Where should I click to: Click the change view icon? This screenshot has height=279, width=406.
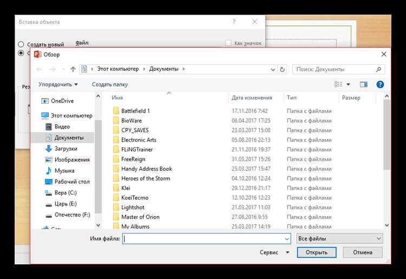coord(338,84)
